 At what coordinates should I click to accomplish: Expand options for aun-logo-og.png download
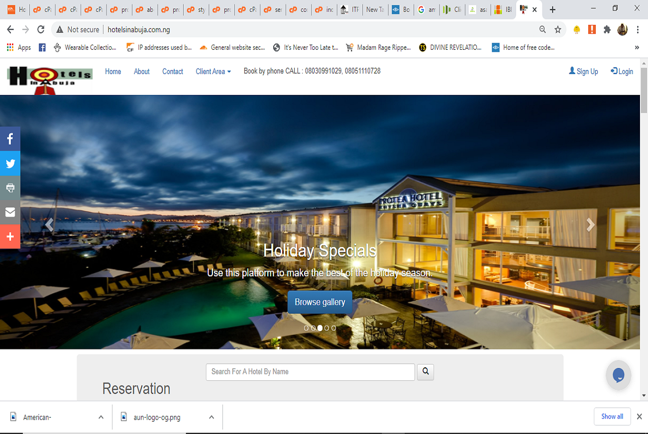pos(212,417)
